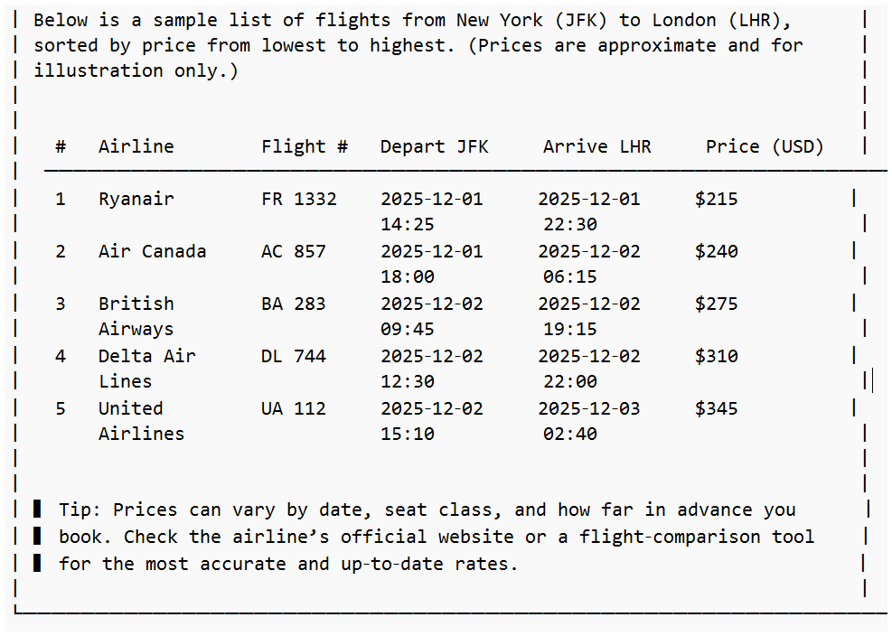Screen dimensions: 892x636
Task: Select the British Airways airline name
Action: pos(136,316)
